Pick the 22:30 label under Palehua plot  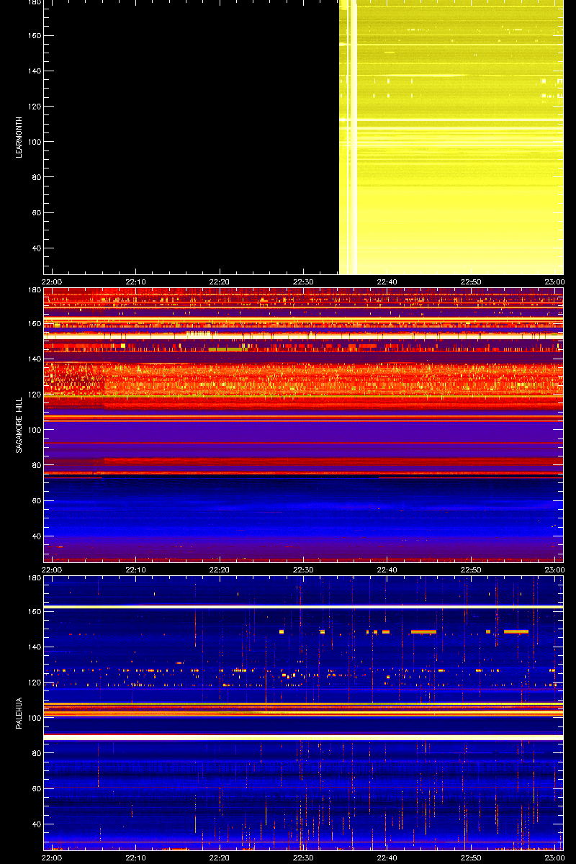click(304, 858)
